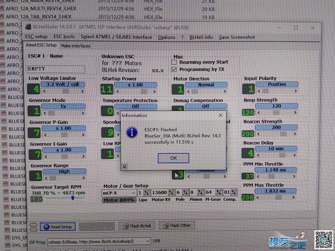Click Governor Range right arrow

[84, 178]
